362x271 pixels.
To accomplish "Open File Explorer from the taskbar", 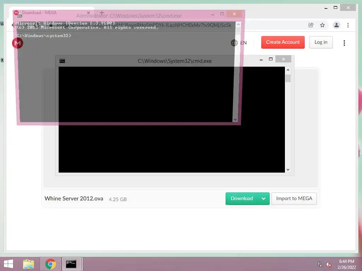I will coord(29,264).
